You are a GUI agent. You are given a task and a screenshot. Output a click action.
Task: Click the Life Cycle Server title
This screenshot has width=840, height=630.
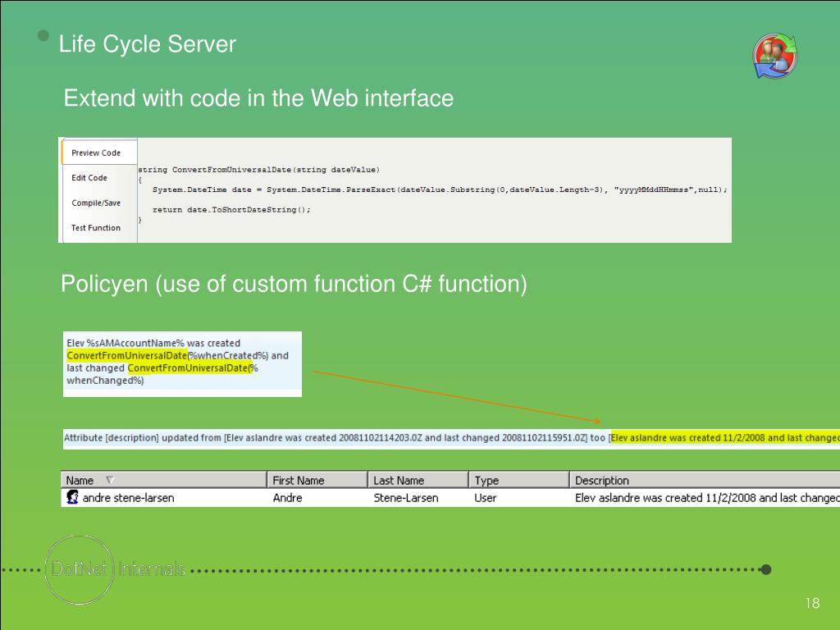click(148, 44)
